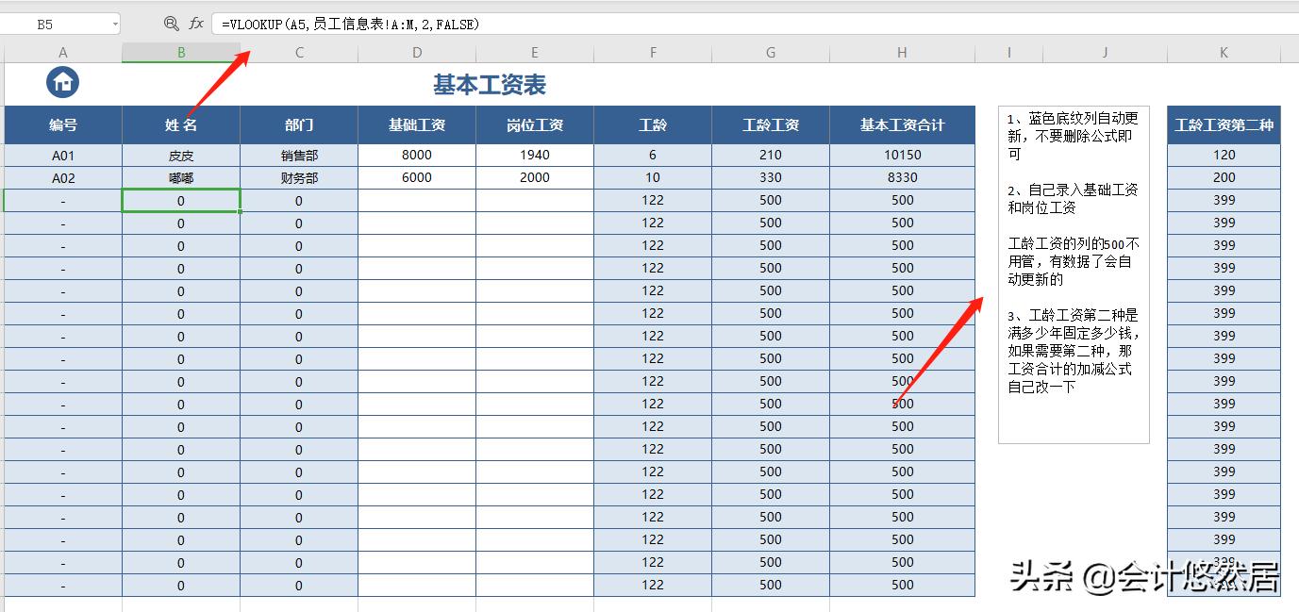Select the 销售部 department cell
Viewport: 1299px width, 612px height.
298,155
